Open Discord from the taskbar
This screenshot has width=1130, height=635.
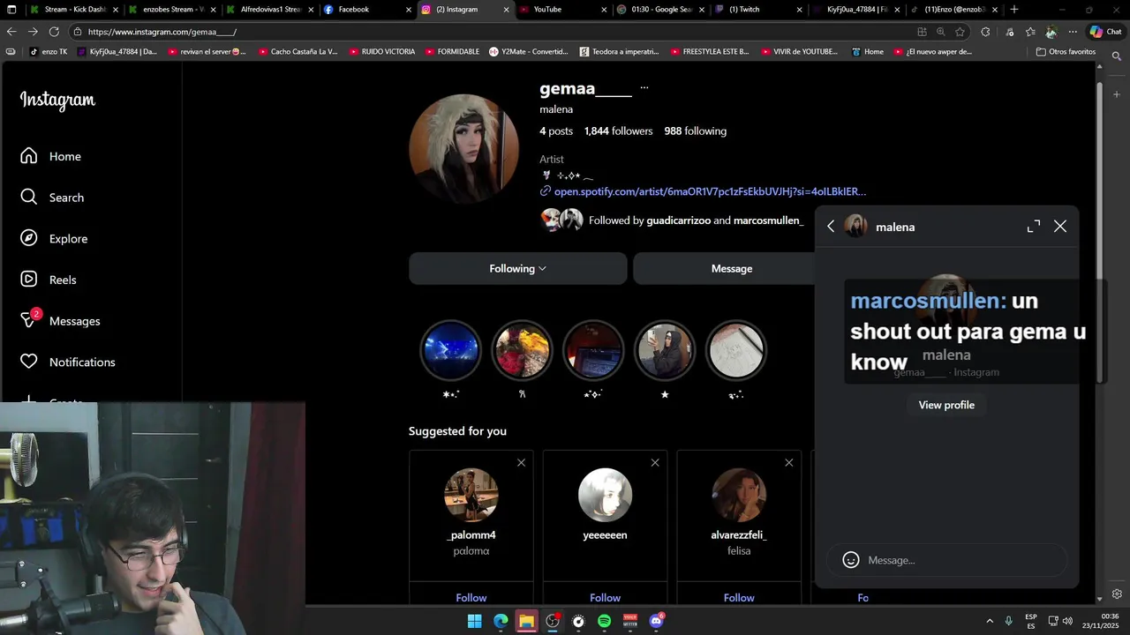pos(656,621)
